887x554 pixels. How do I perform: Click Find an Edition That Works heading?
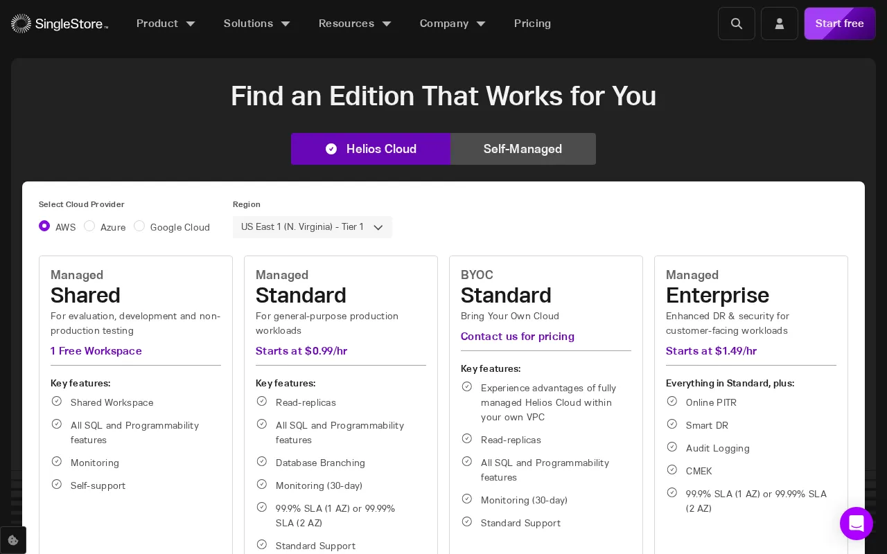(x=443, y=96)
